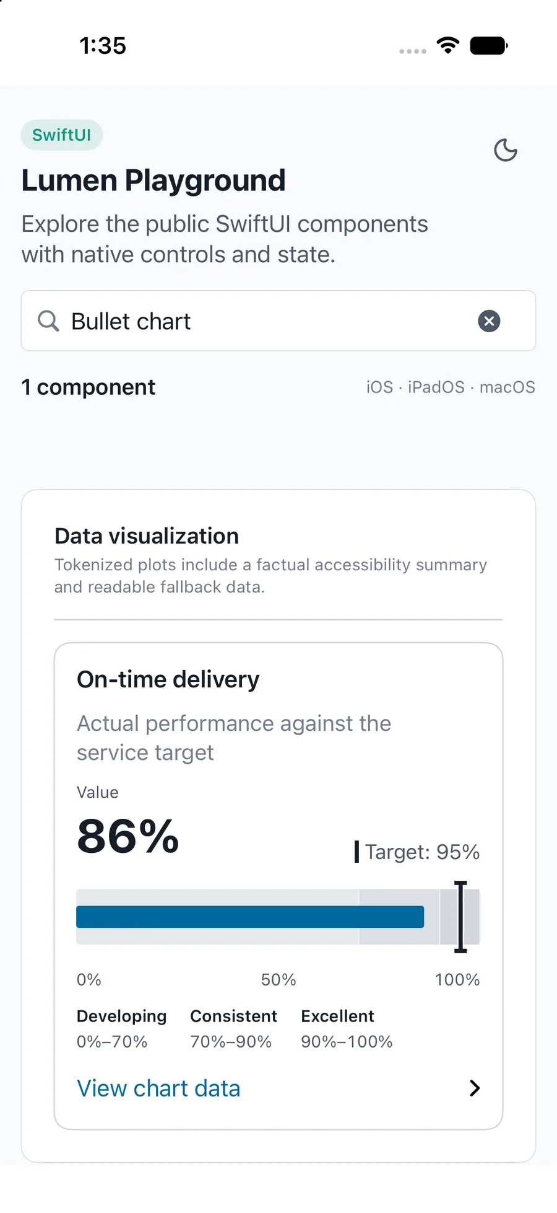Image resolution: width=557 pixels, height=1213 pixels.
Task: Toggle dark mode with the moon icon
Action: 506,150
